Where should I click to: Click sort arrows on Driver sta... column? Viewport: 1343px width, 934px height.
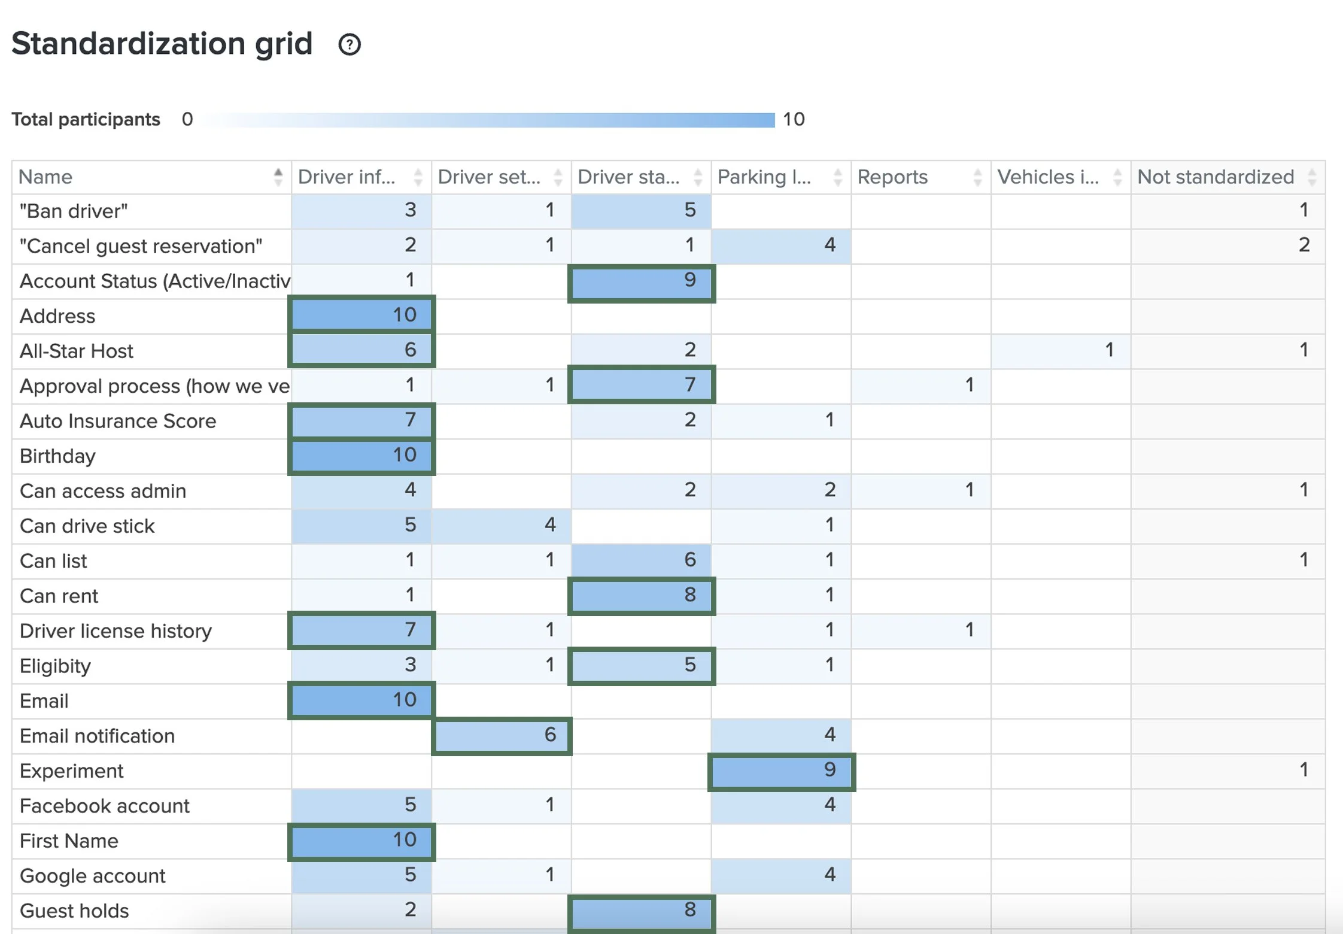pyautogui.click(x=698, y=177)
